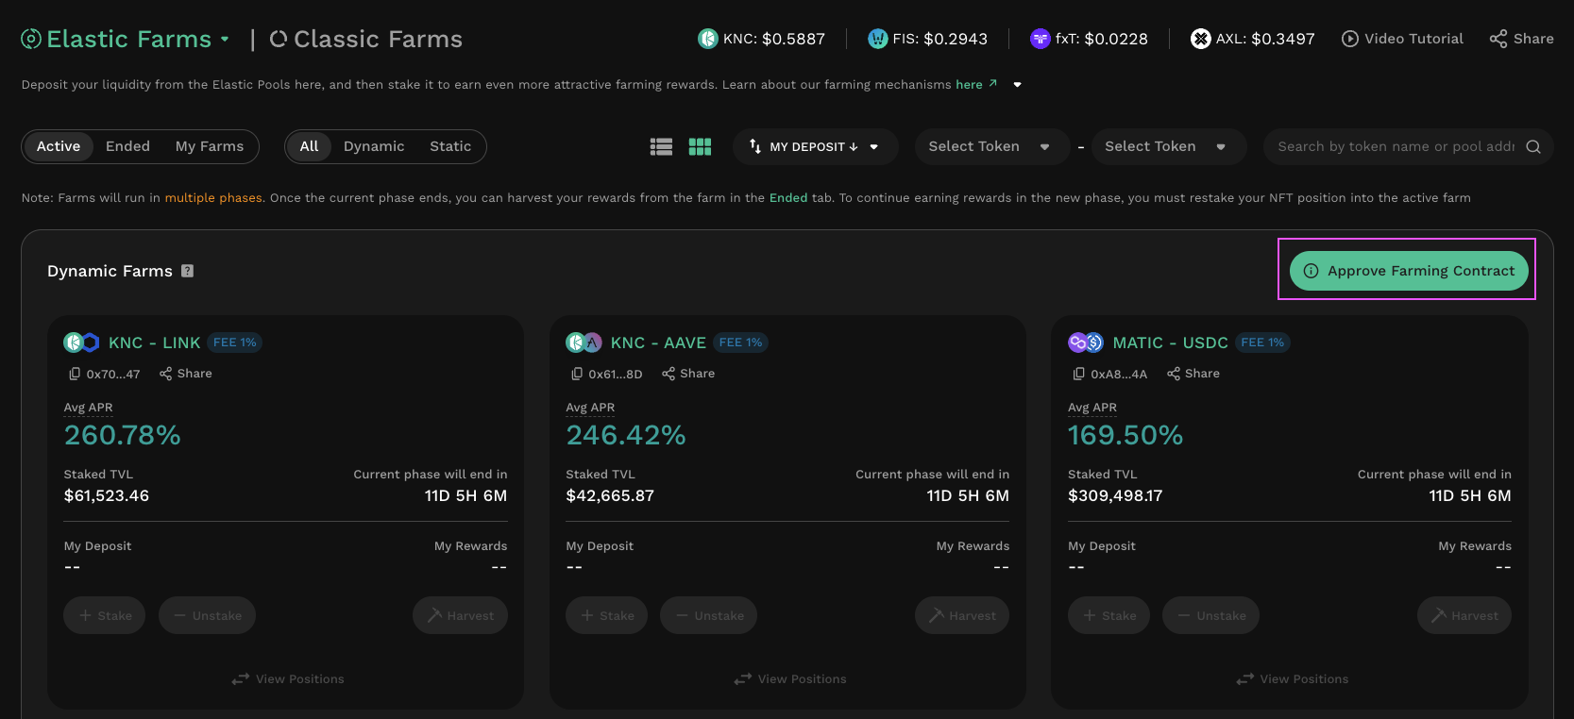Copy MATIC - USDC pool address 0xA8...4A
Image resolution: width=1574 pixels, height=719 pixels.
1079,374
